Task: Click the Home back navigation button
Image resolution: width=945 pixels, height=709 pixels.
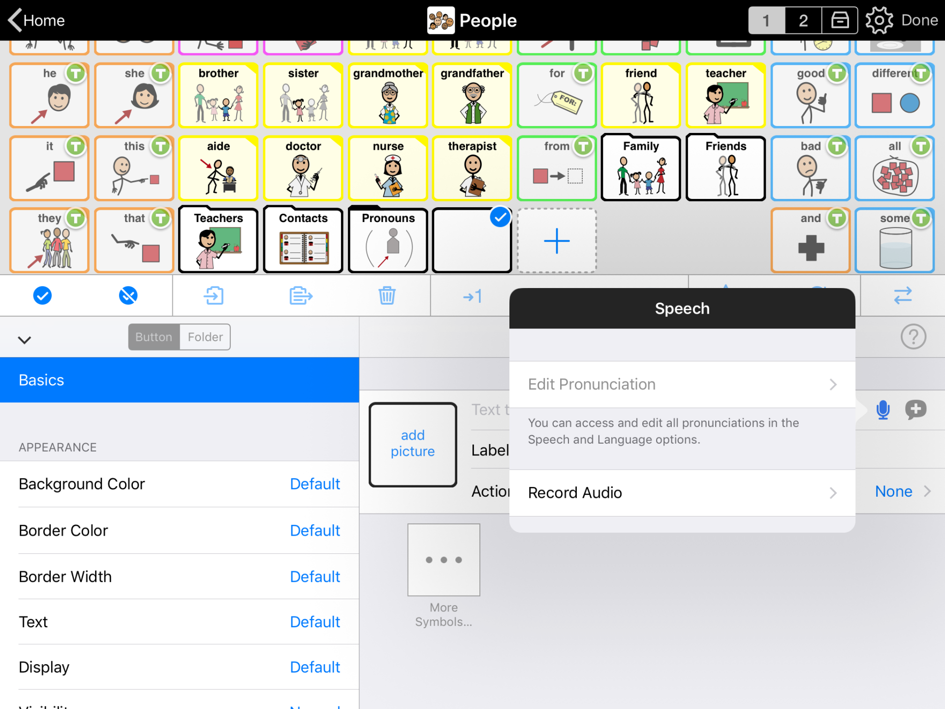Action: (x=36, y=20)
